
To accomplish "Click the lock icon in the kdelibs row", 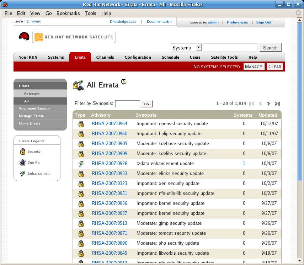I will pyautogui.click(x=81, y=154).
